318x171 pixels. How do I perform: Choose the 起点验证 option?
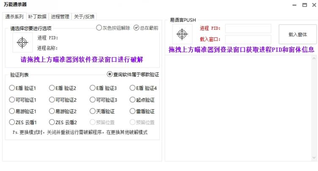[133, 100]
